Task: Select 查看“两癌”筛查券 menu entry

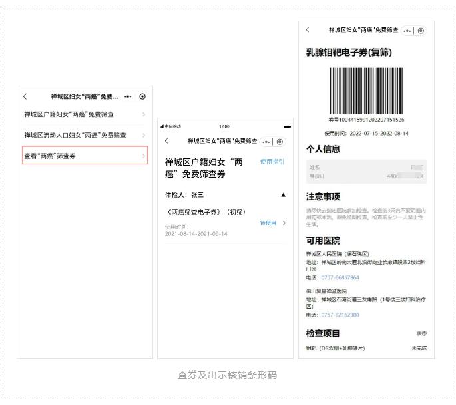Action: (85, 156)
